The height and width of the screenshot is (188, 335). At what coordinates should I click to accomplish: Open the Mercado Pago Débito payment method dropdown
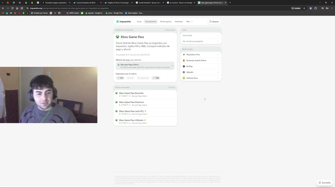pos(145,66)
